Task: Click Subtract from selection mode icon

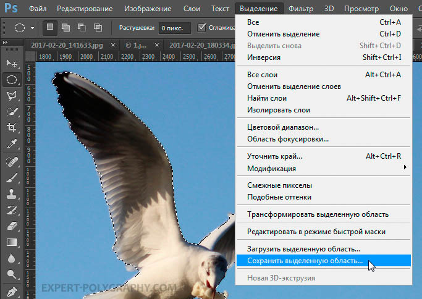Action: (82, 27)
